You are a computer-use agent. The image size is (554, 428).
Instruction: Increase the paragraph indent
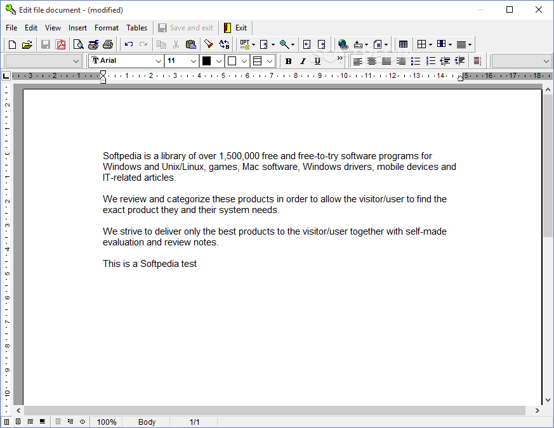[x=459, y=61]
